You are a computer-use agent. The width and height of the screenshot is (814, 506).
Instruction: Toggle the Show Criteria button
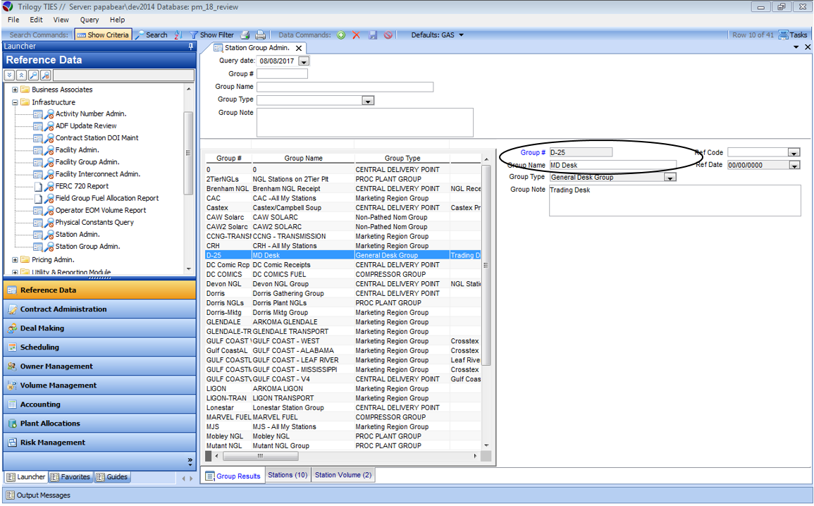pos(103,35)
